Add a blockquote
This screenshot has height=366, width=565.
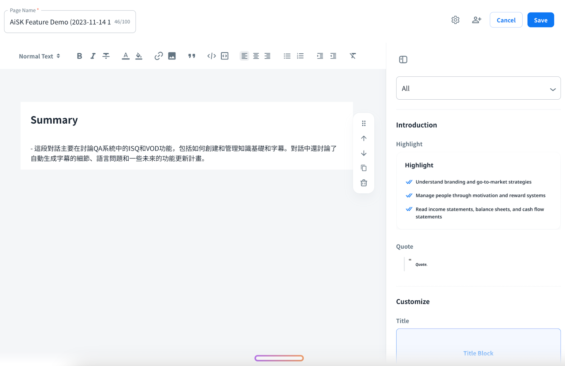click(x=192, y=56)
